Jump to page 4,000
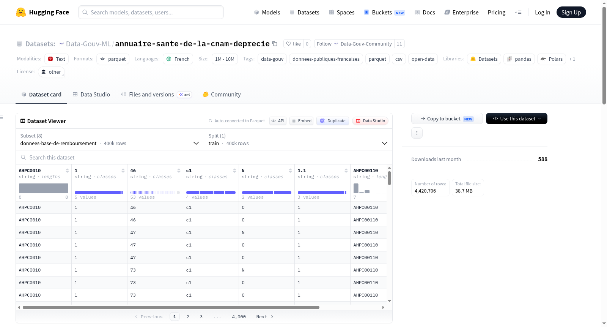 pos(239,317)
